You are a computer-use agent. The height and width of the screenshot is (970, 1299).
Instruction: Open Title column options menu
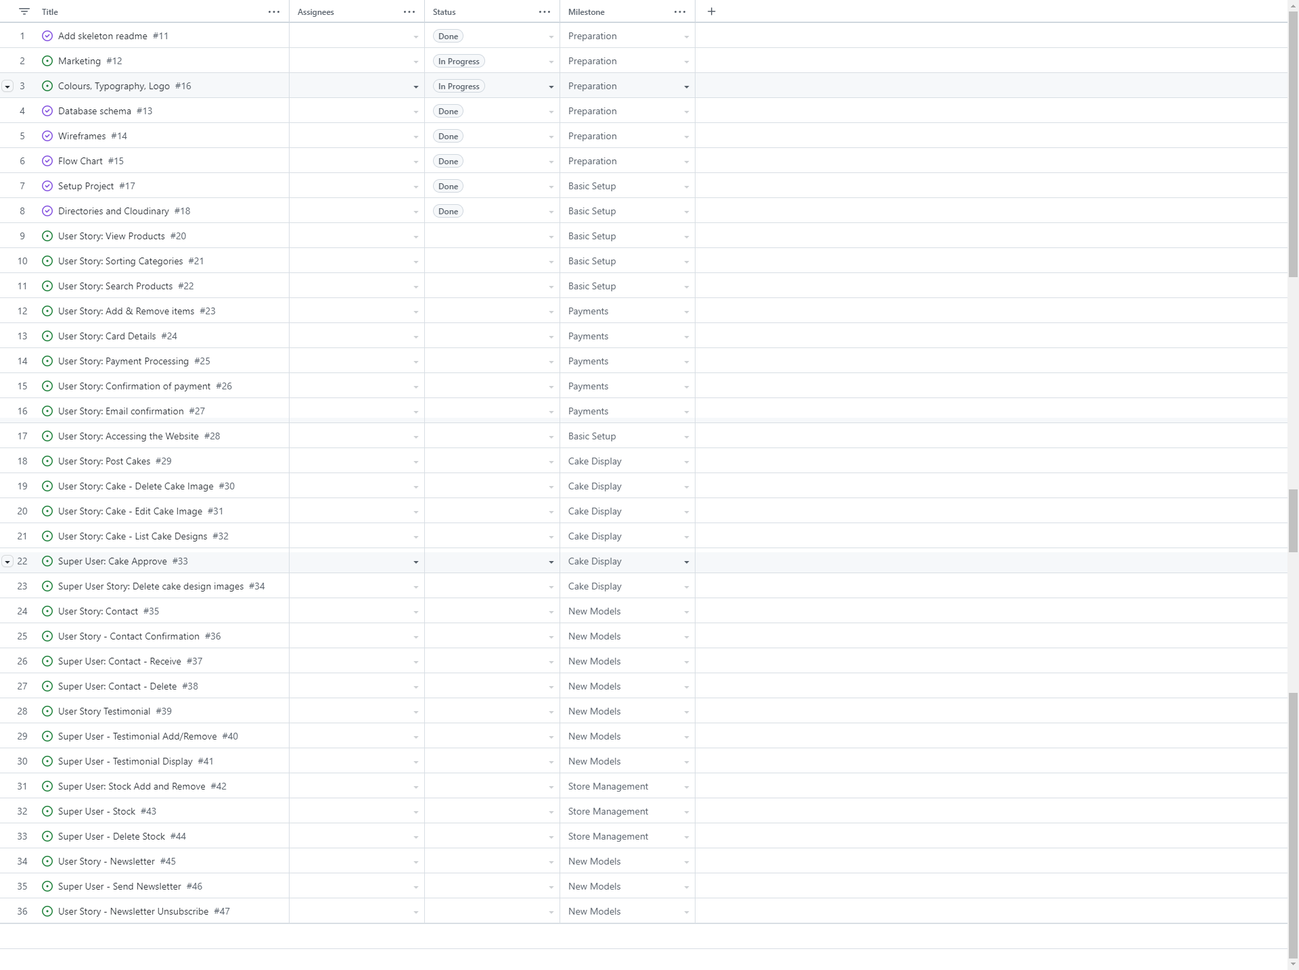(274, 11)
